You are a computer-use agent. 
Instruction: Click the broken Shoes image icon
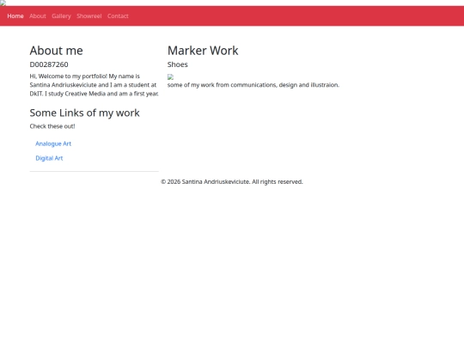(170, 77)
